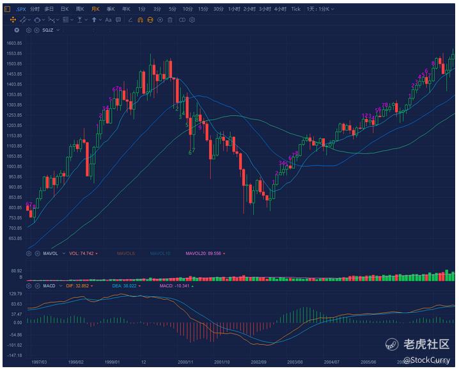The image size is (459, 371).
Task: Select the trend line drawing tool
Action: pyautogui.click(x=23, y=20)
